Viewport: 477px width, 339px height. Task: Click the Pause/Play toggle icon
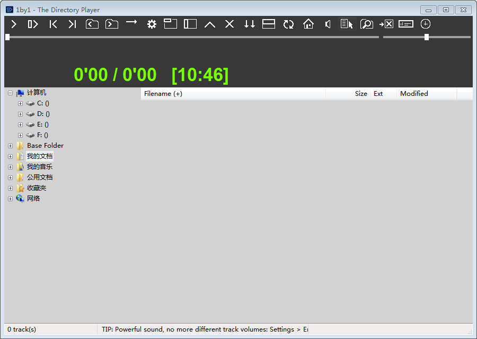pos(33,24)
